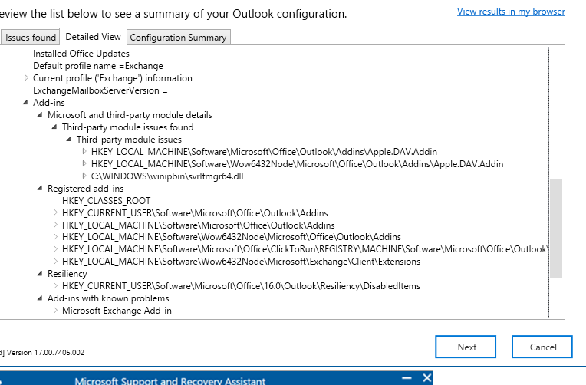Close the Support and Recovery Assistant window

coord(426,378)
